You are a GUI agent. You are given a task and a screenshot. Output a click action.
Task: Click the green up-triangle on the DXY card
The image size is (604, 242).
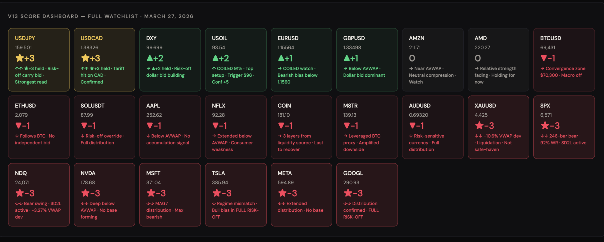pos(150,58)
